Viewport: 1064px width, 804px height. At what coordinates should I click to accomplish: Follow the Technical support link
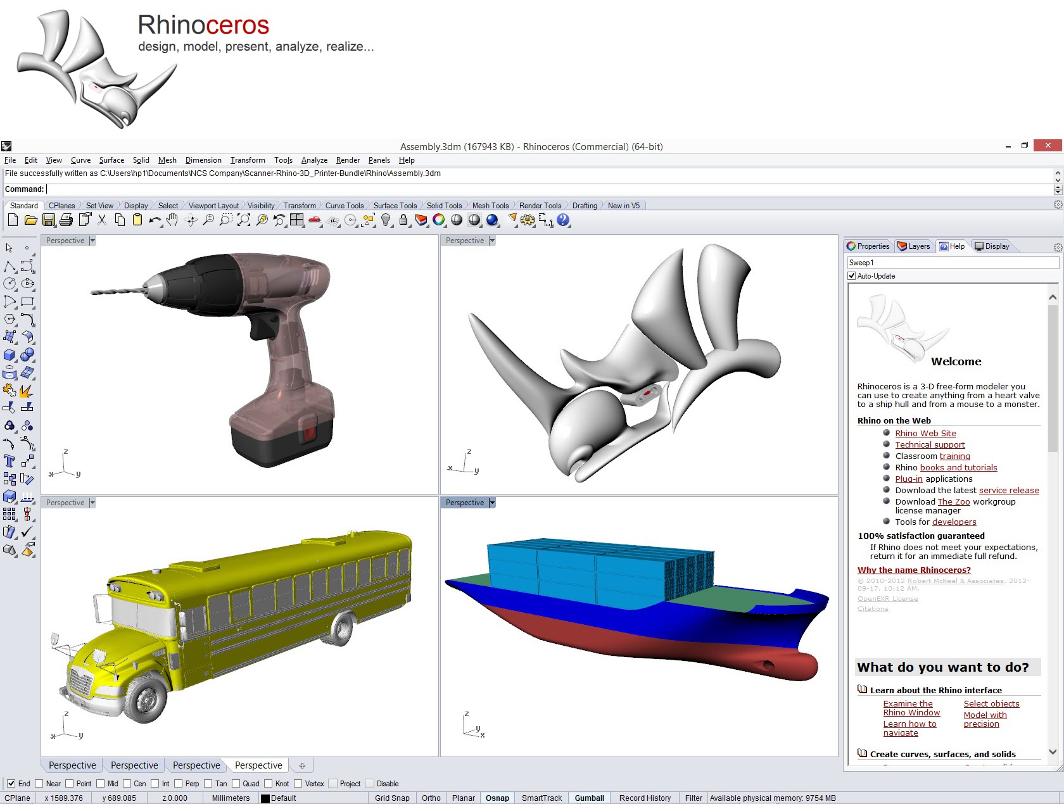click(x=930, y=445)
